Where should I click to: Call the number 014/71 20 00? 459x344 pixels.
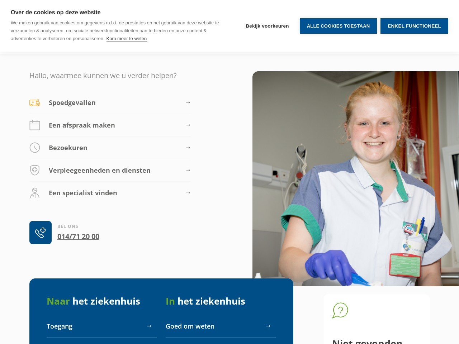click(78, 236)
